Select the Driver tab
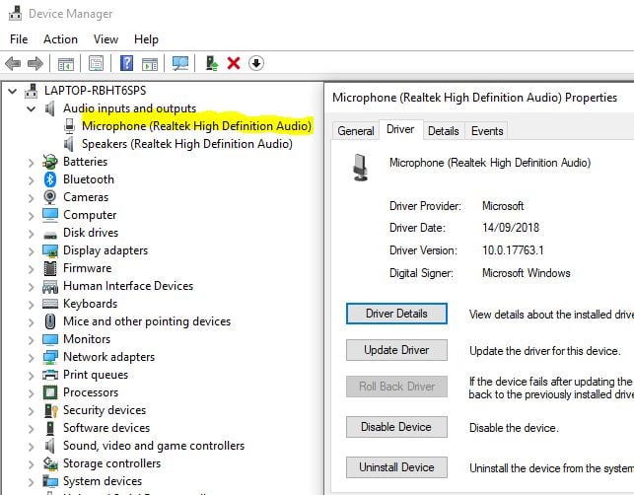 [x=400, y=129]
